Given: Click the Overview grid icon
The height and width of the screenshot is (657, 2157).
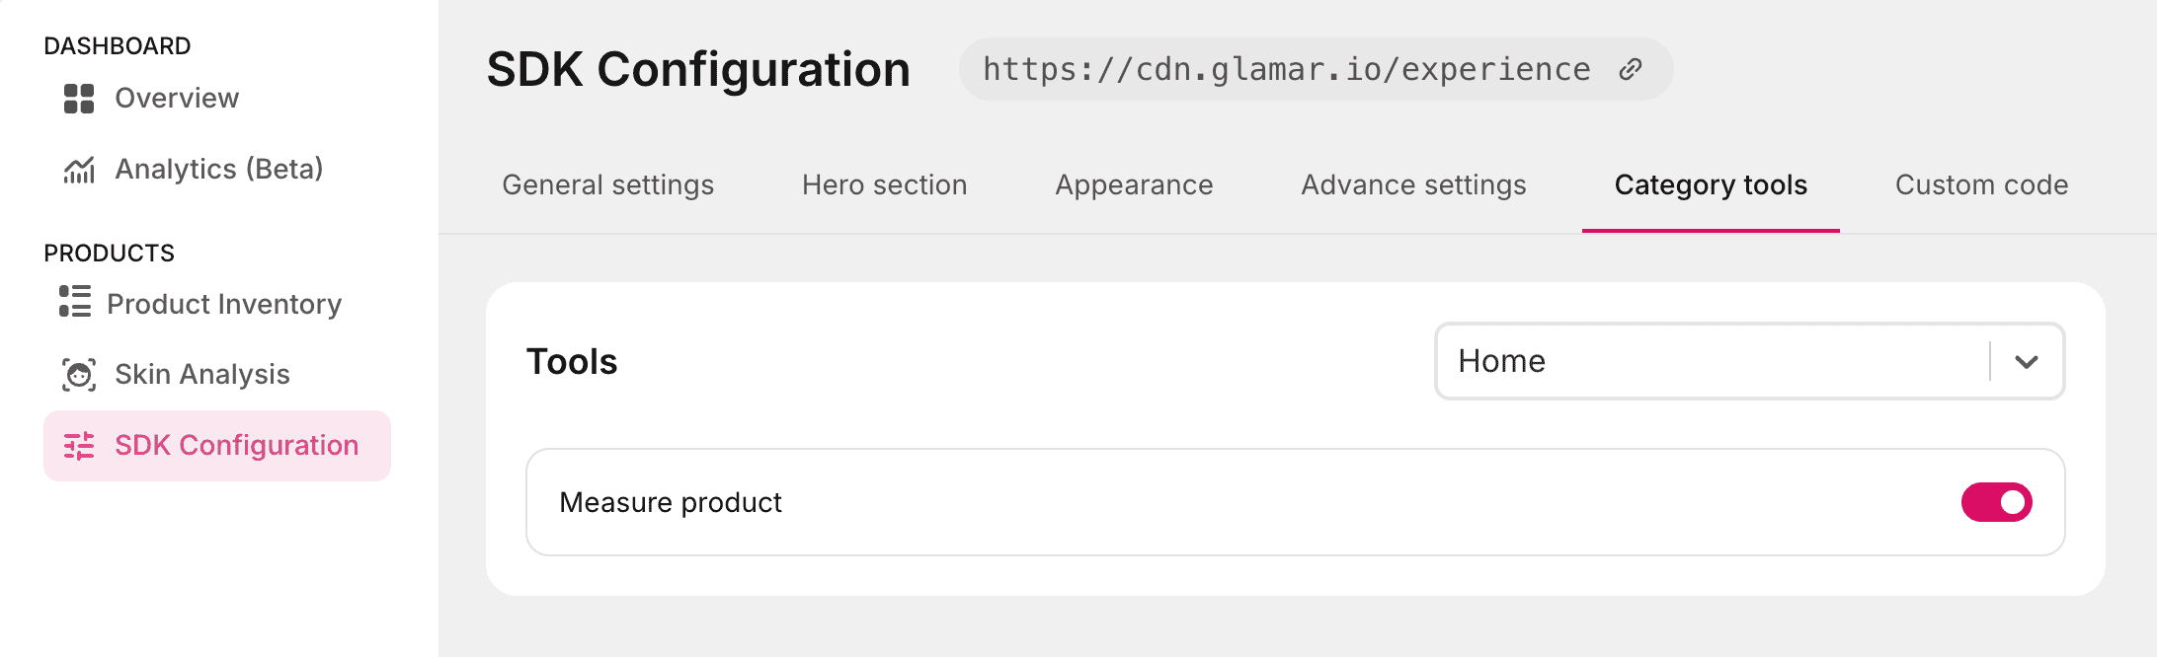Looking at the screenshot, I should [x=79, y=99].
